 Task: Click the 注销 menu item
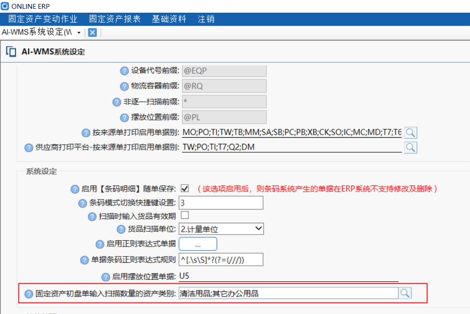click(206, 19)
